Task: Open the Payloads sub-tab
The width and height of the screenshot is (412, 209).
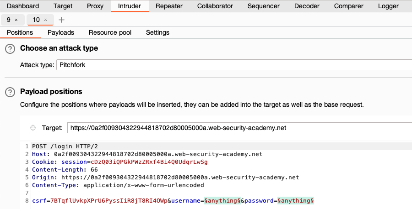Action: click(61, 33)
